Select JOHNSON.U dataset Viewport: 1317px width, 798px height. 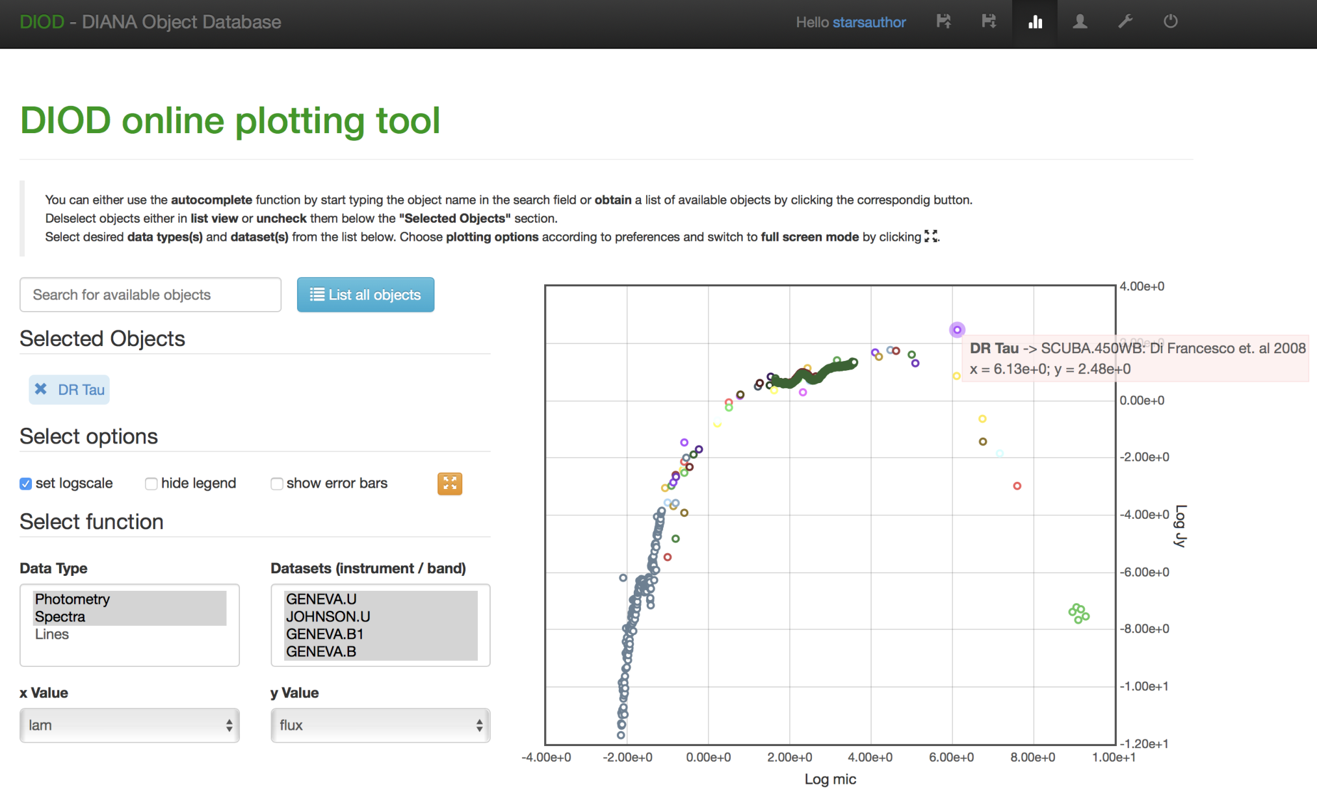381,617
